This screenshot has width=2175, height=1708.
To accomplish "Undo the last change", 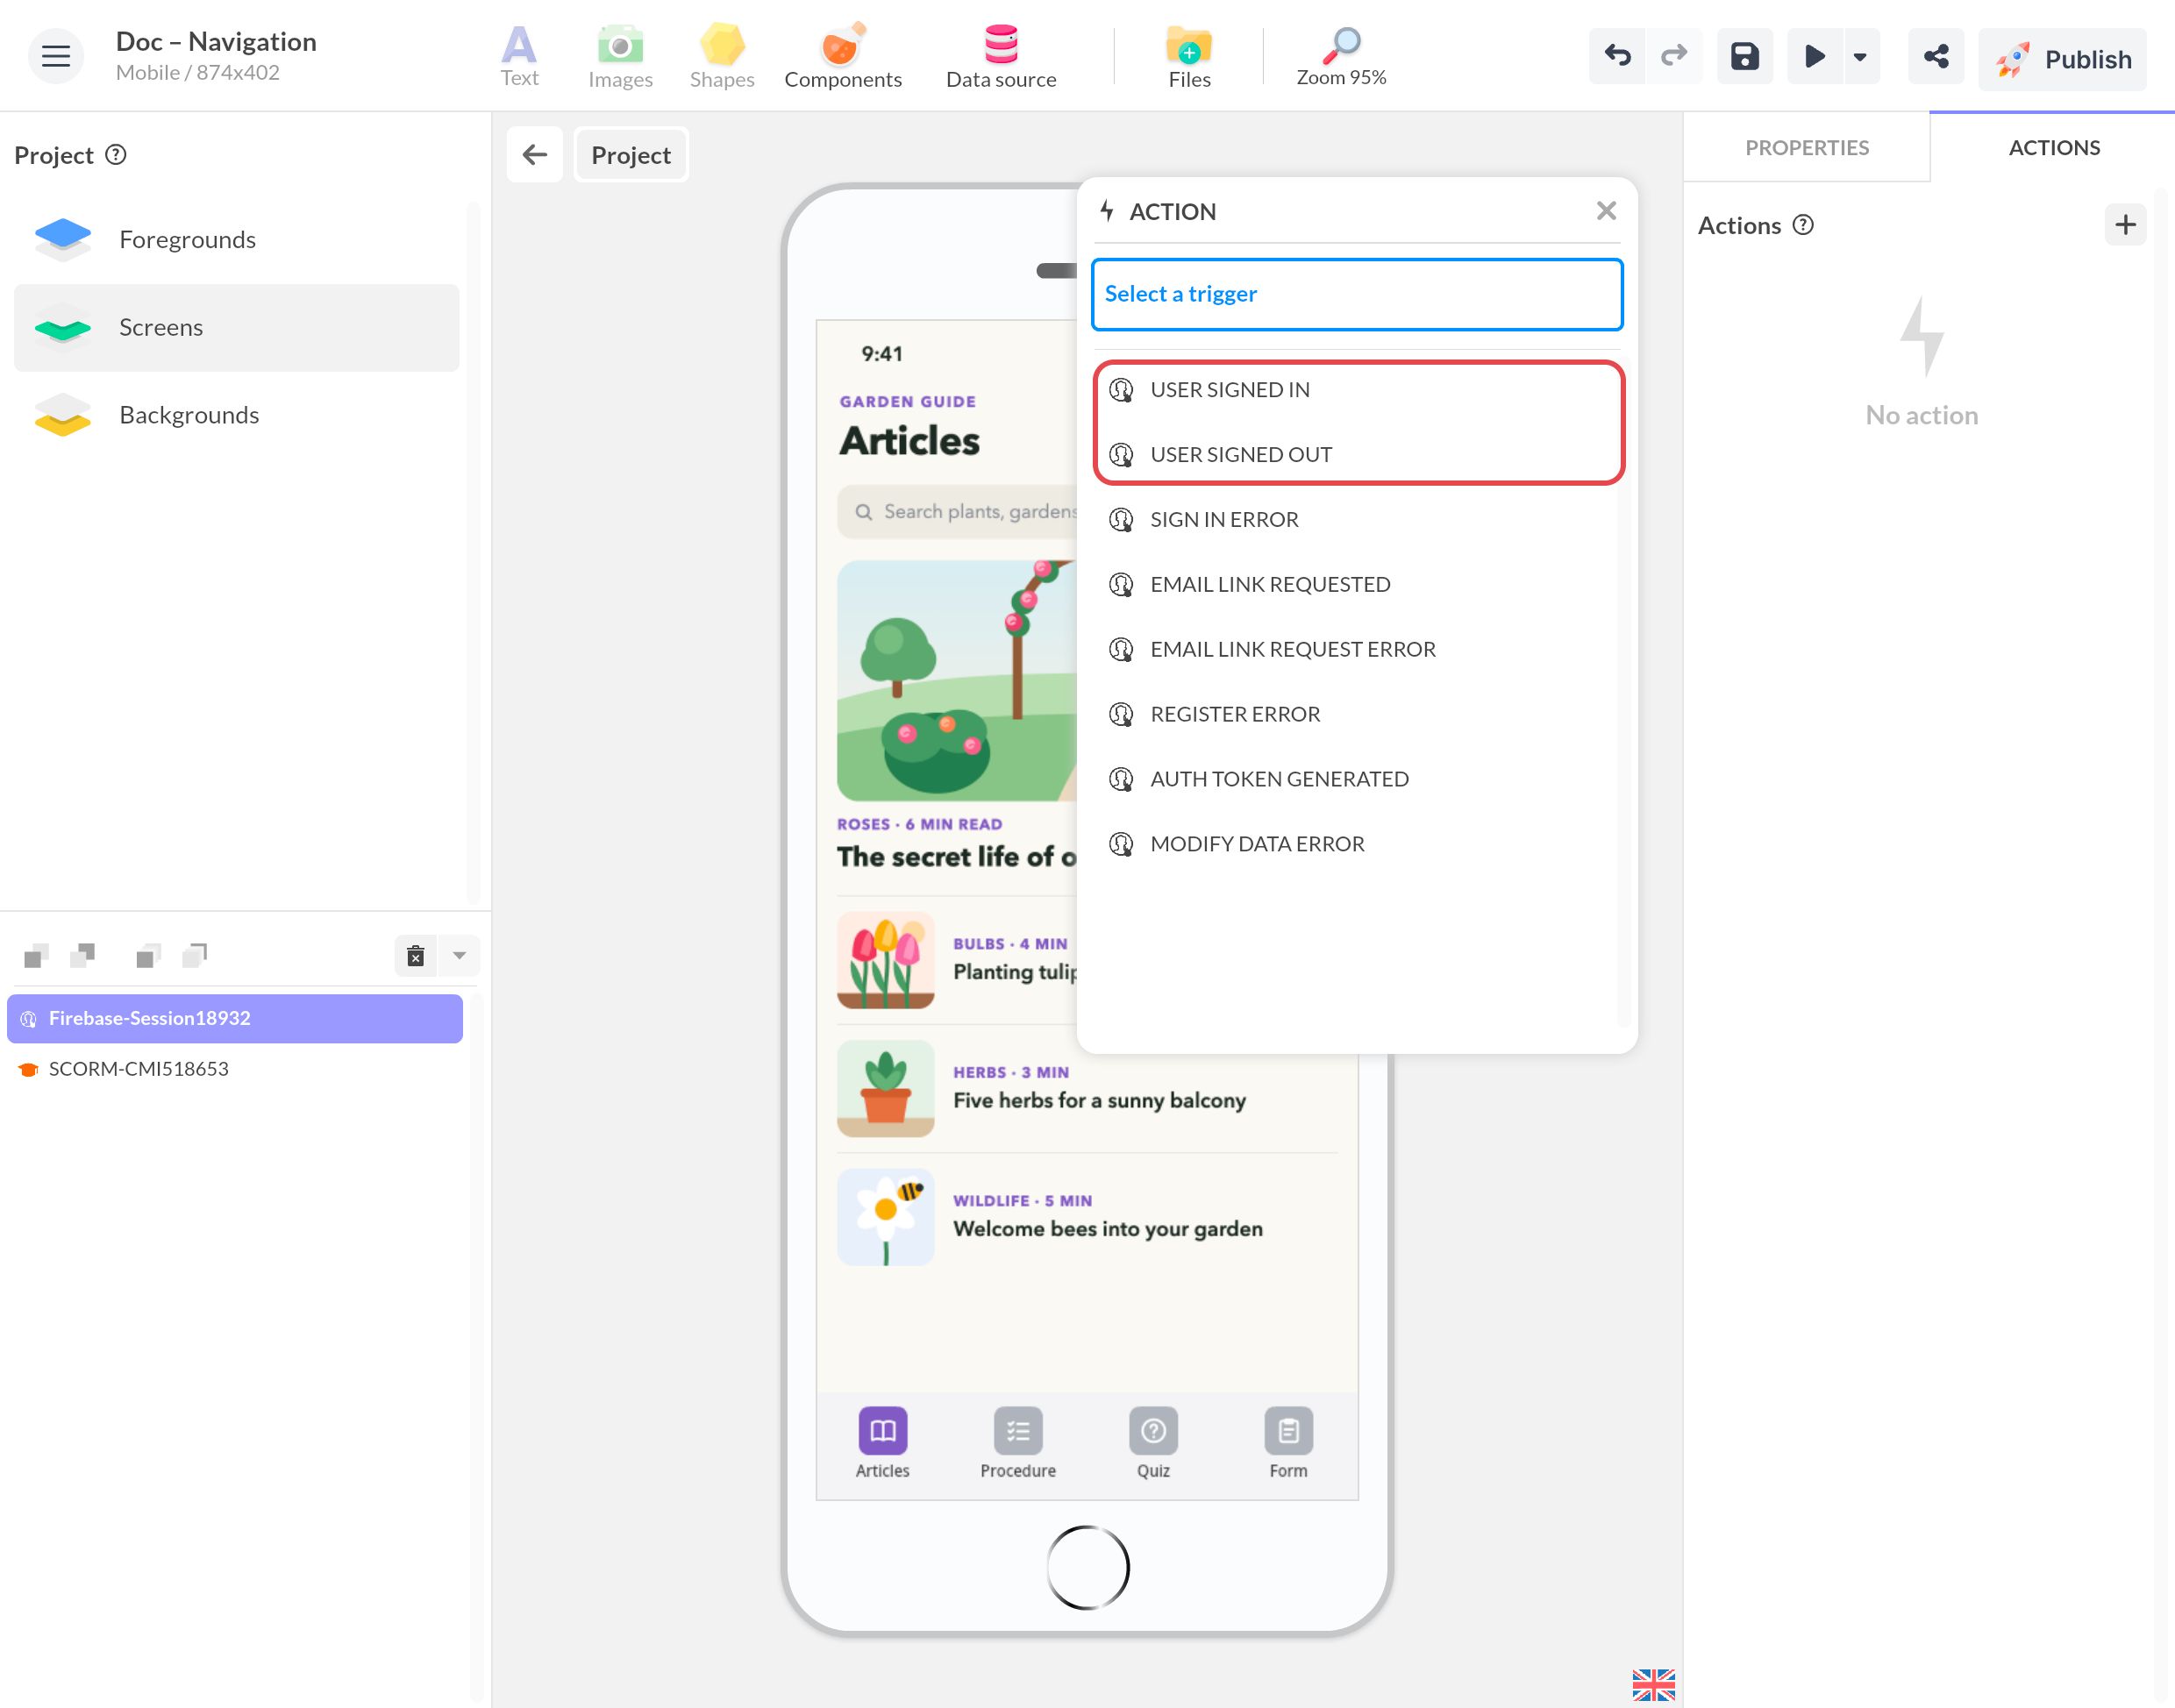I will (1617, 56).
